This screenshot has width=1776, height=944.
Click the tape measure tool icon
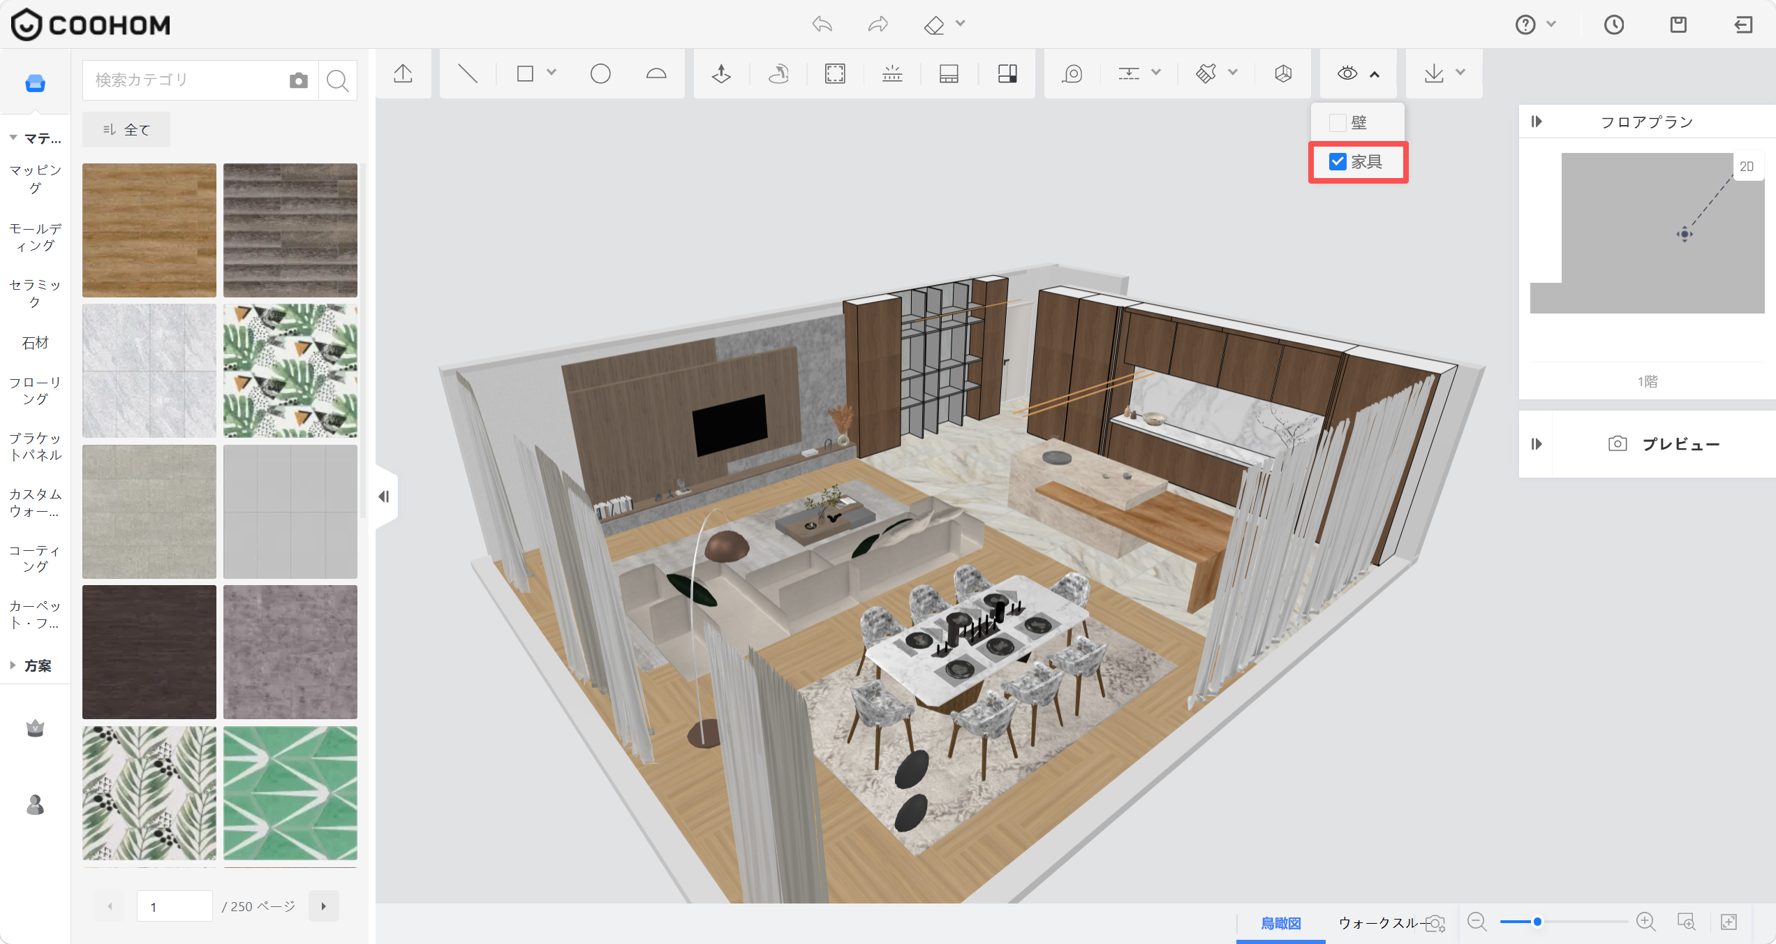click(x=1073, y=73)
